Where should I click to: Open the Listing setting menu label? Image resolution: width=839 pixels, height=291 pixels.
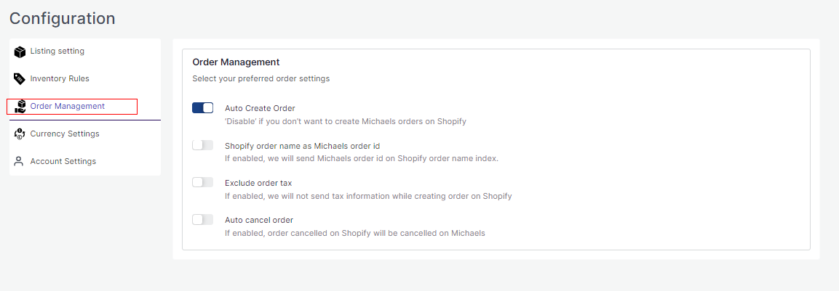[x=57, y=51]
